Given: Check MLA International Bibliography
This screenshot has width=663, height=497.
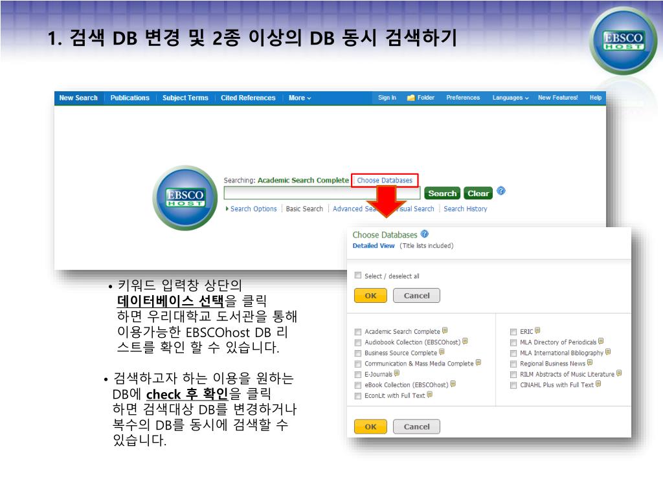Looking at the screenshot, I should (x=513, y=353).
